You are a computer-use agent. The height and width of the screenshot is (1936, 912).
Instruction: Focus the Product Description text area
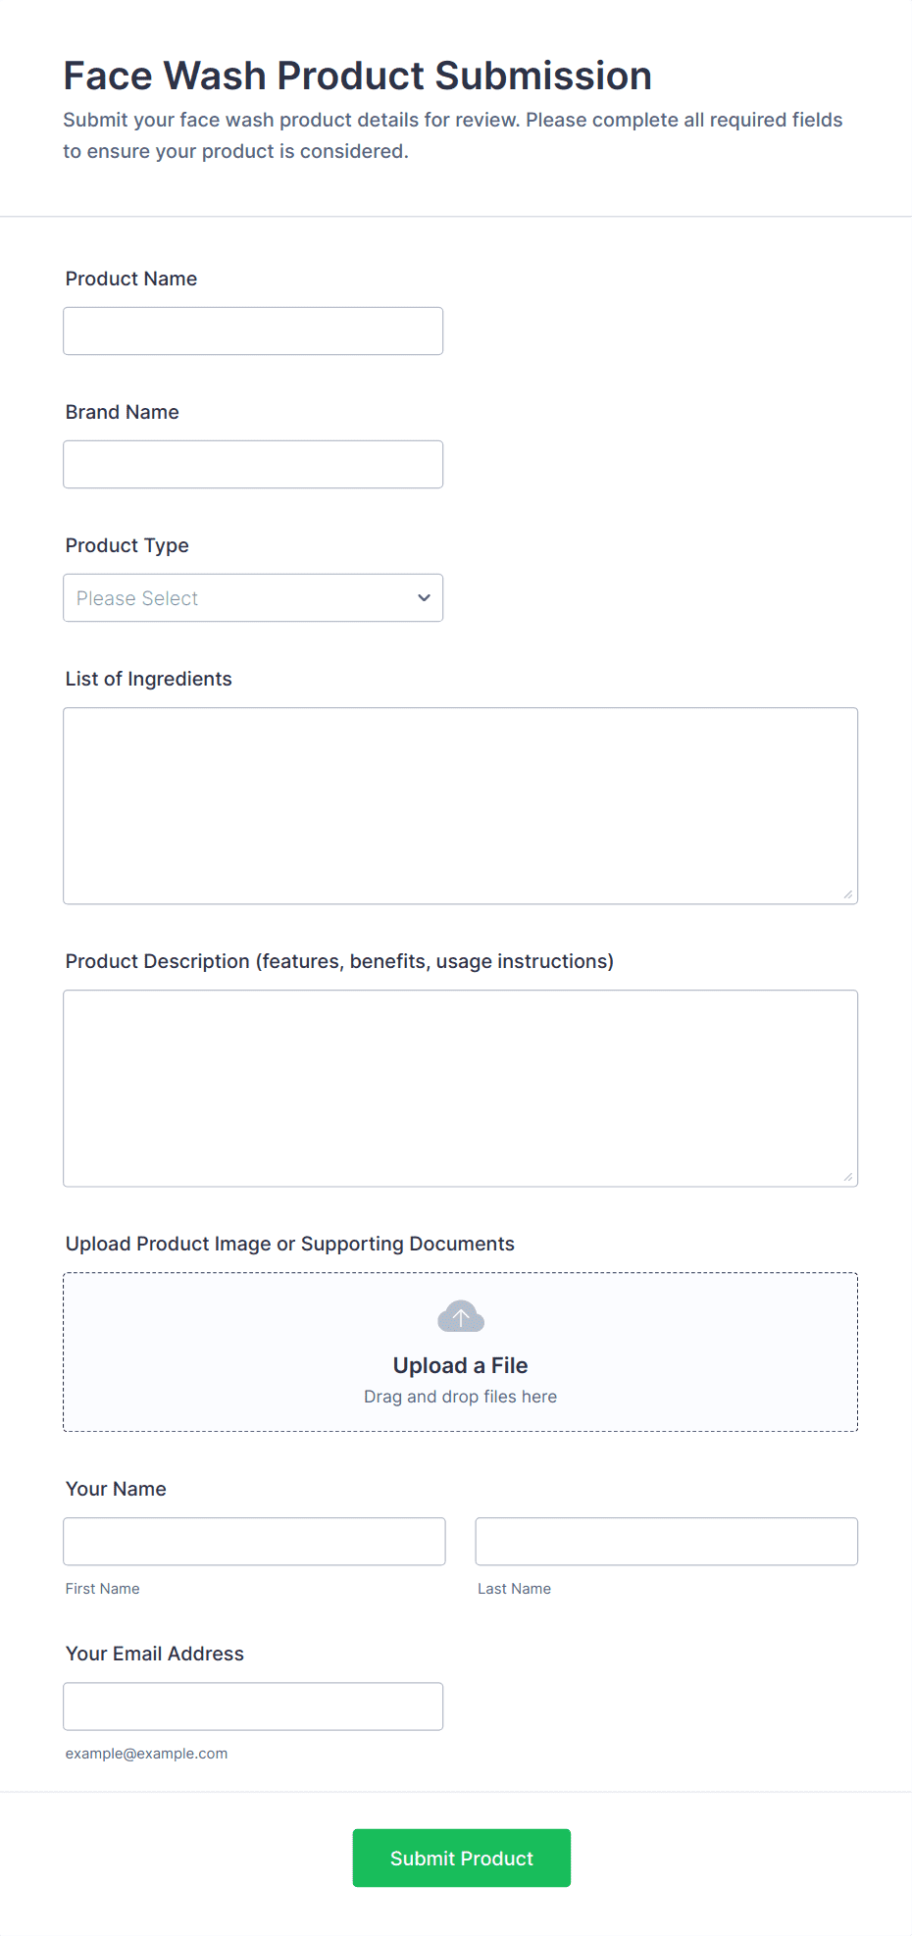pyautogui.click(x=460, y=1089)
